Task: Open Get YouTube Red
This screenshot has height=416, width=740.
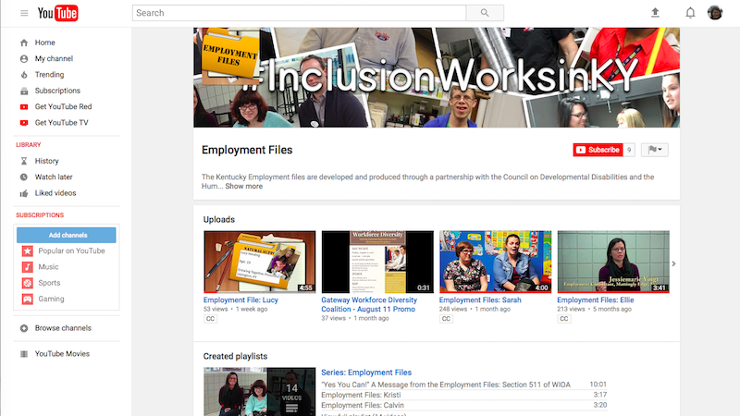Action: 63,106
